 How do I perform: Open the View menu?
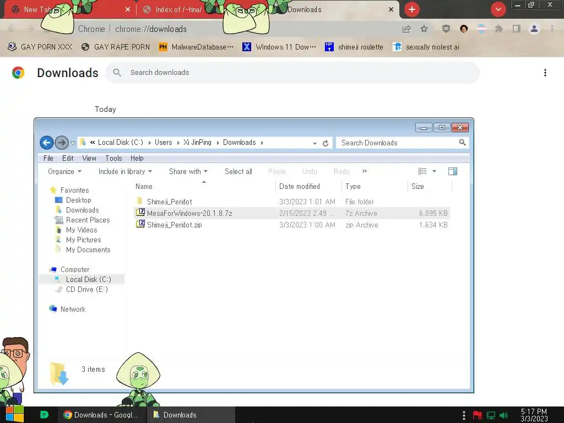pos(89,158)
